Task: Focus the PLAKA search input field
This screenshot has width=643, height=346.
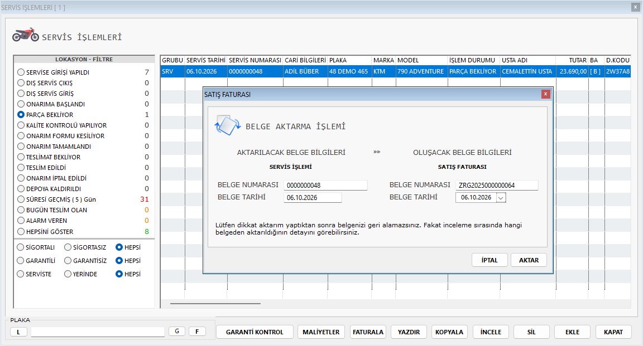Action: [x=98, y=332]
